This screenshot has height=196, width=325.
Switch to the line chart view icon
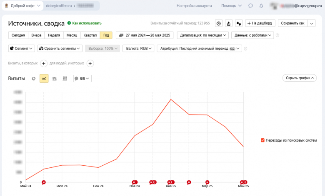pos(44,78)
